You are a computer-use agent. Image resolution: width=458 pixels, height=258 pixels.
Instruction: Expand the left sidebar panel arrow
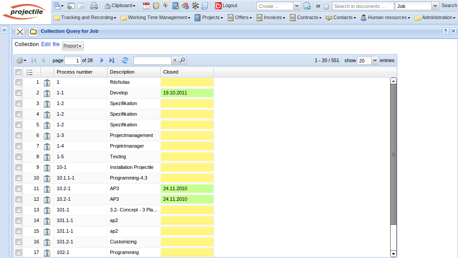4,30
